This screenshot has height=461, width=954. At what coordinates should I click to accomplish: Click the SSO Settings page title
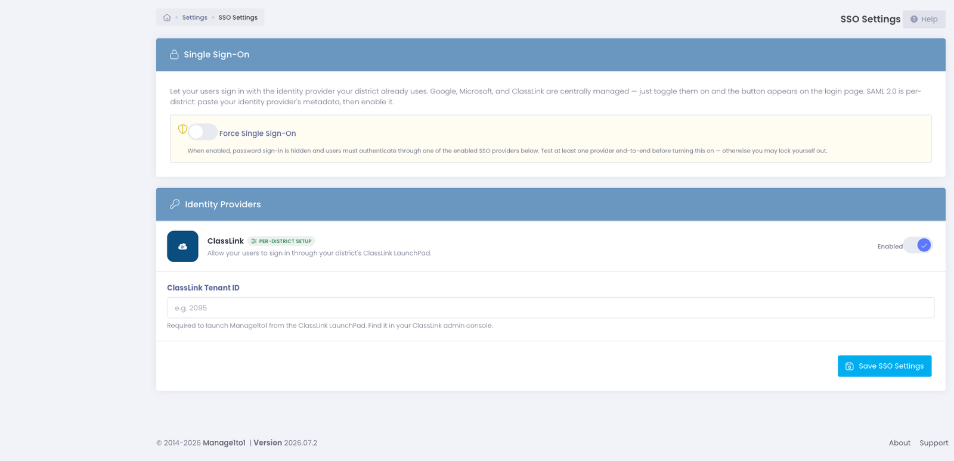click(x=870, y=19)
